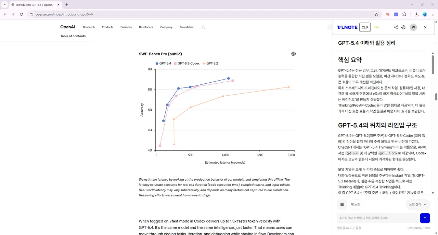This screenshot has width=438, height=235.
Task: Bookmark this page with the star icon
Action: click(x=376, y=14)
